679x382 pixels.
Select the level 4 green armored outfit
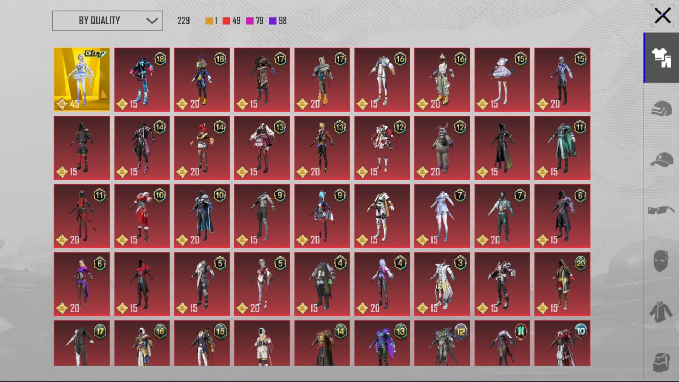coord(322,284)
